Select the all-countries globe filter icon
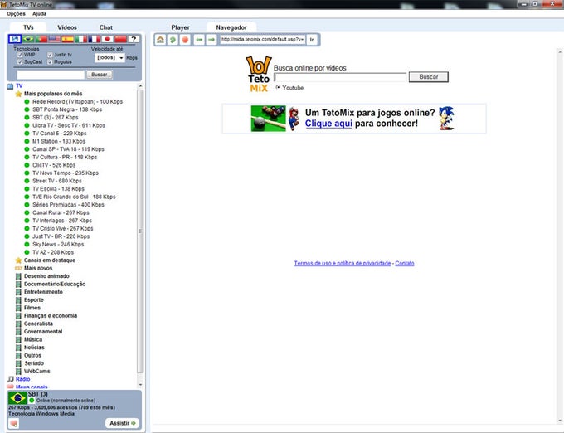Image resolution: width=564 pixels, height=433 pixels. point(15,39)
